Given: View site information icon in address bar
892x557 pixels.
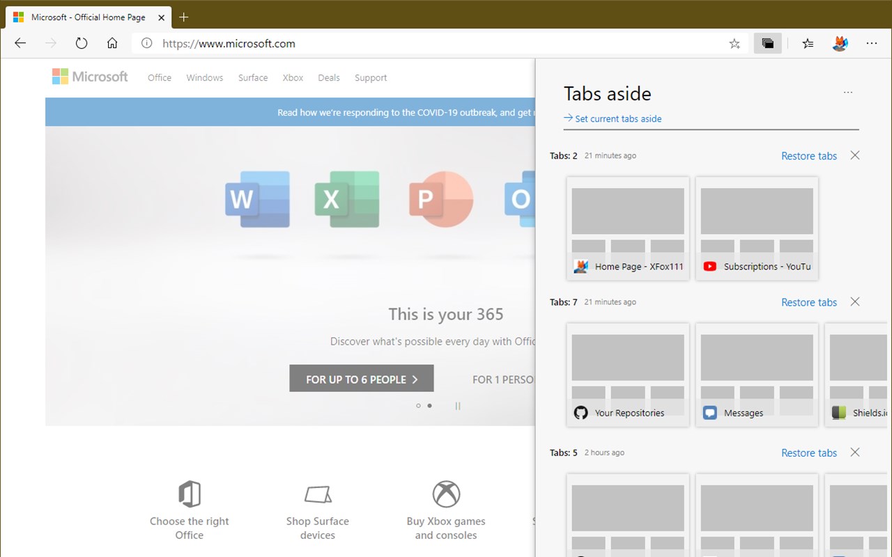Looking at the screenshot, I should pyautogui.click(x=146, y=43).
